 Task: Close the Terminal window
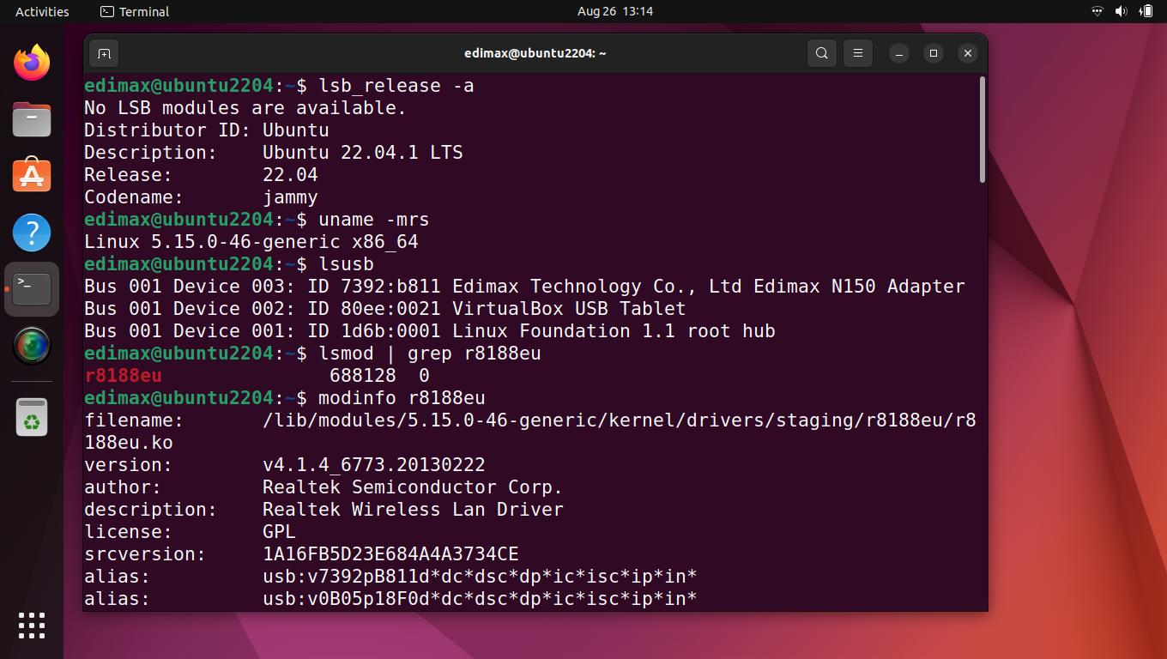(x=968, y=53)
